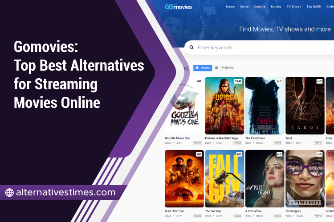Open the A Part of You poster

265,178
